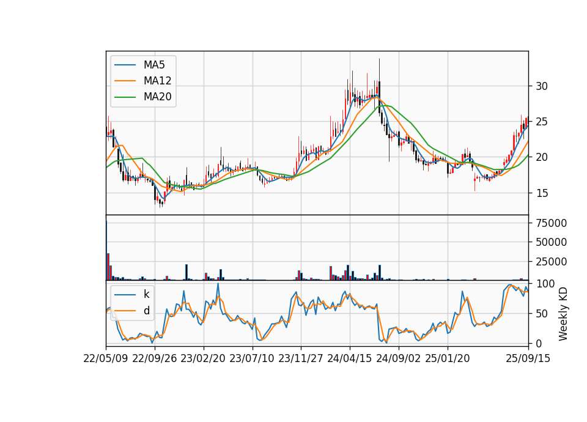This screenshot has height=422, width=587.
Task: Click the green MA20 legend line sample
Action: tap(125, 97)
